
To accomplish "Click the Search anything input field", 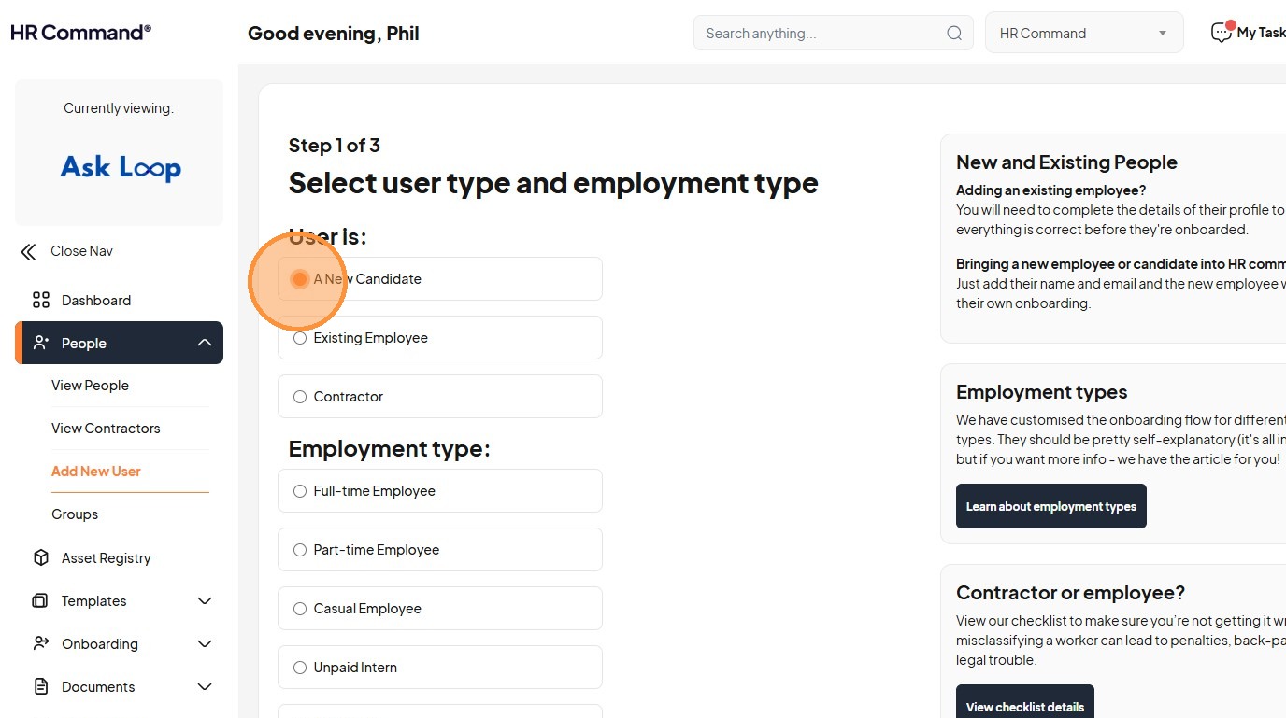I will point(818,34).
